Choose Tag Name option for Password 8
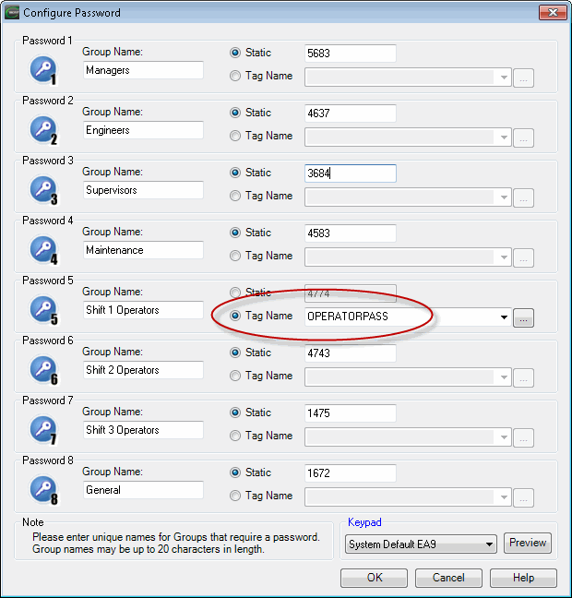 (235, 496)
